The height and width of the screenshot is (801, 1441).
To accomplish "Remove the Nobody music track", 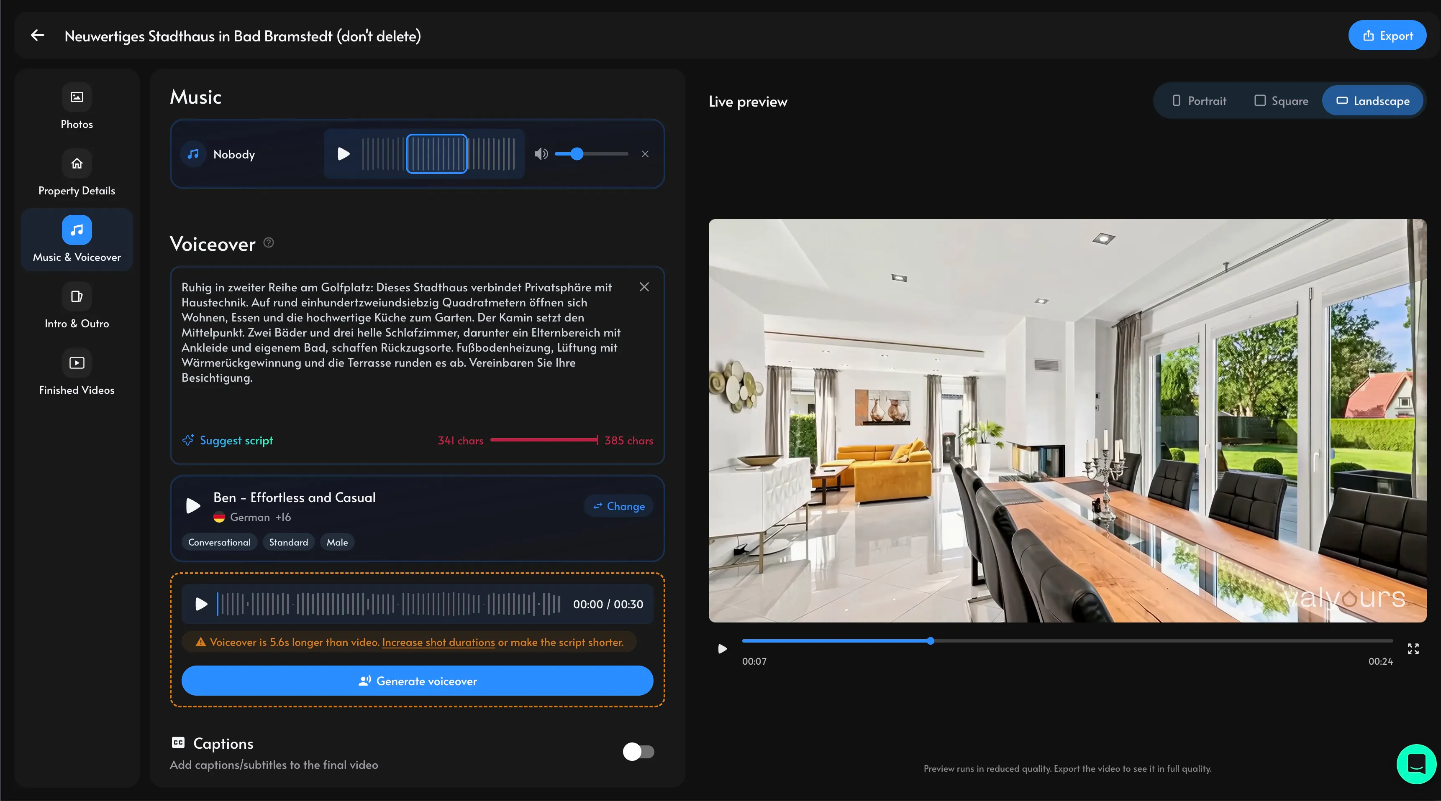I will coord(645,154).
